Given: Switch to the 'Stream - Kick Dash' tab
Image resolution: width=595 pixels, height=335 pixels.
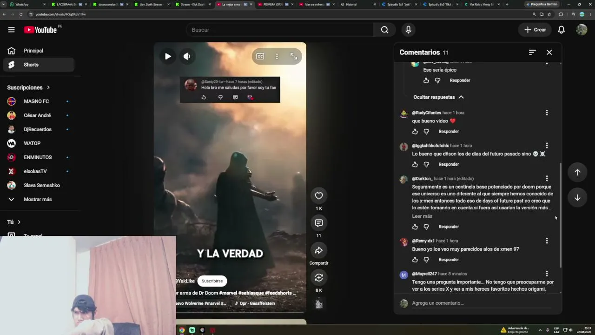Looking at the screenshot, I should click(x=193, y=4).
